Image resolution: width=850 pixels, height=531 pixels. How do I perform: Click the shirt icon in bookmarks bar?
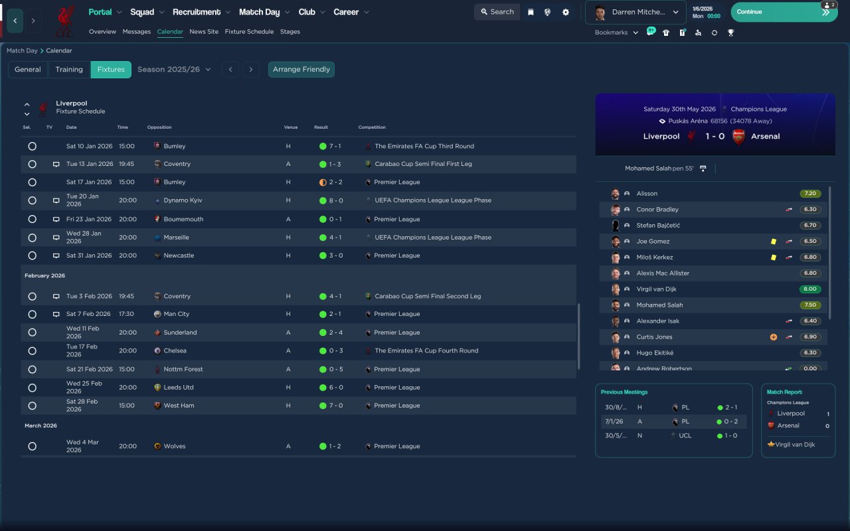(x=666, y=33)
